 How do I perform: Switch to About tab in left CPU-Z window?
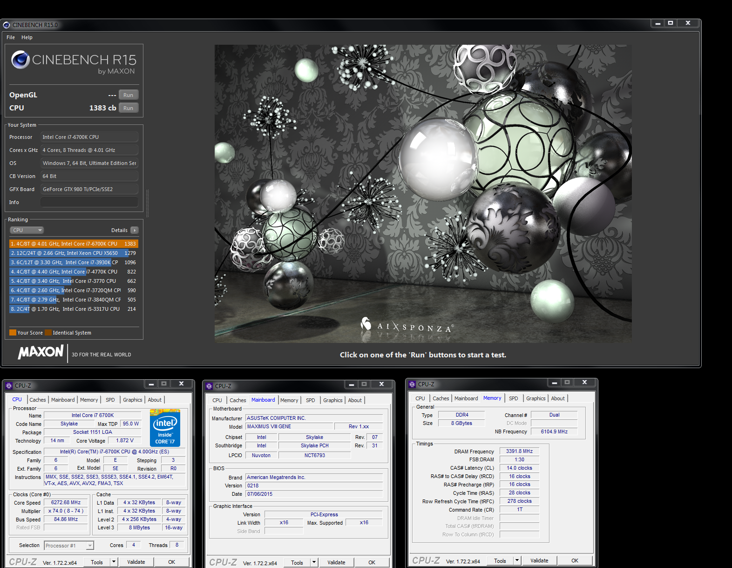(x=155, y=400)
